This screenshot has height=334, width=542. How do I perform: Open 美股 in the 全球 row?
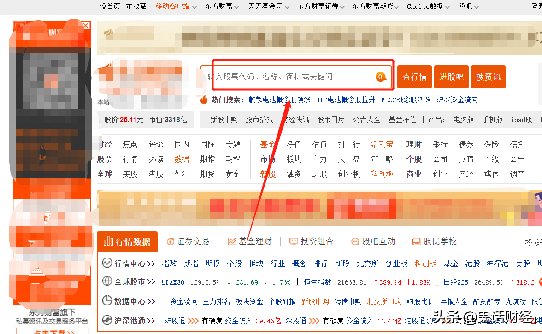point(130,174)
